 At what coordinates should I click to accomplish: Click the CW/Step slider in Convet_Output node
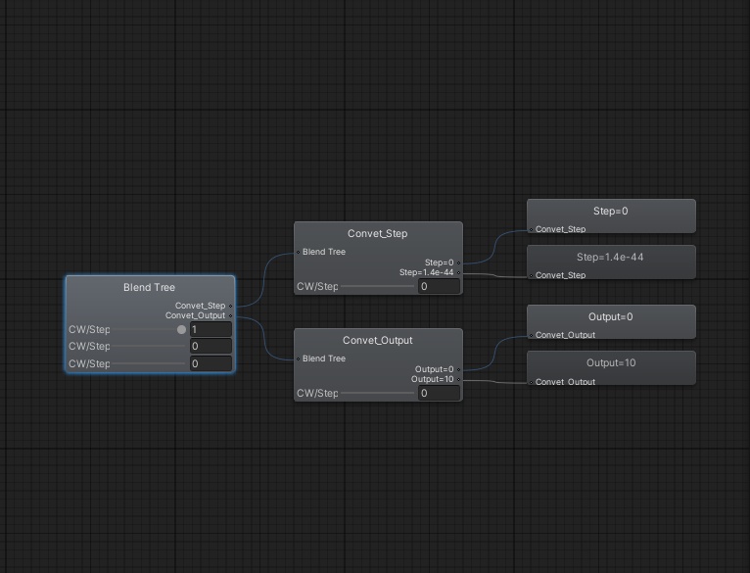coord(377,393)
